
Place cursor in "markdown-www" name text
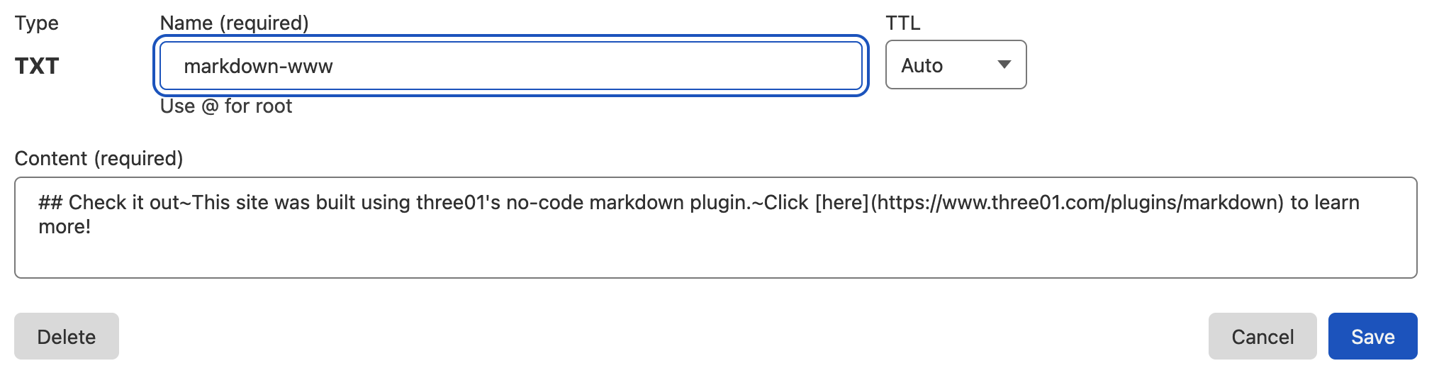(258, 67)
